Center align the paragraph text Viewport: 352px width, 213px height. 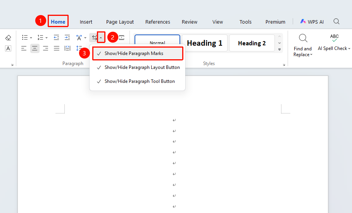point(35,48)
